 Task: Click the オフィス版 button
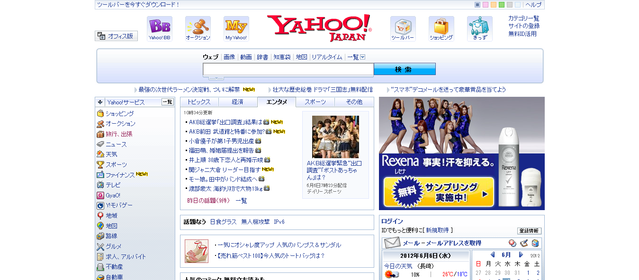(116, 36)
